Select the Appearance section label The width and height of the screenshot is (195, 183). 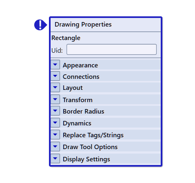point(80,65)
